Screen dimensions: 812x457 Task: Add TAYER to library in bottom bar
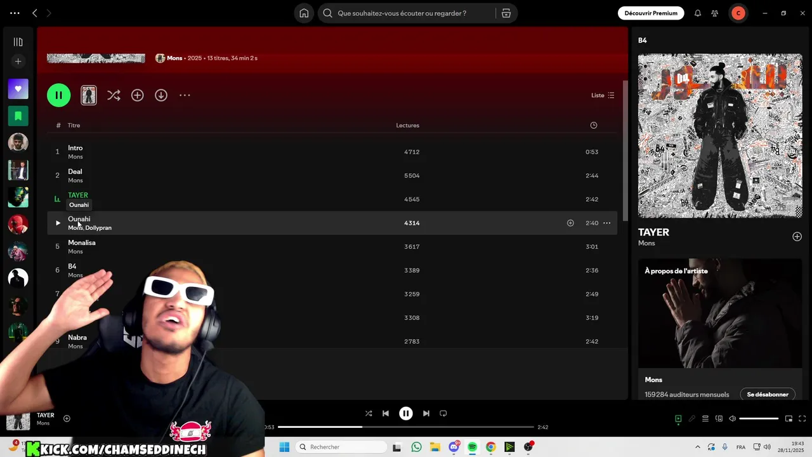67,418
